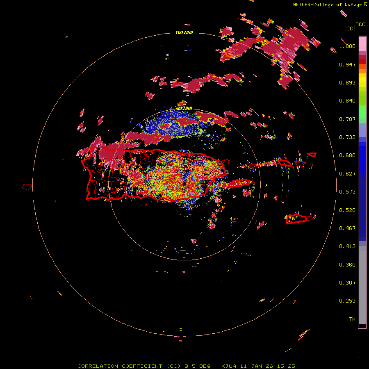Image resolution: width=369 pixels, height=369 pixels.
Task: Click the St. Croix island outline
Action: pos(300,219)
